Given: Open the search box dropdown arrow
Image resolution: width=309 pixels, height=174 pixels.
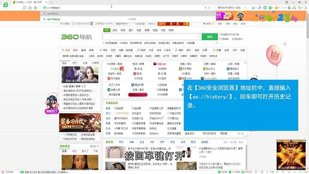Looking at the screenshot, I should [198, 37].
